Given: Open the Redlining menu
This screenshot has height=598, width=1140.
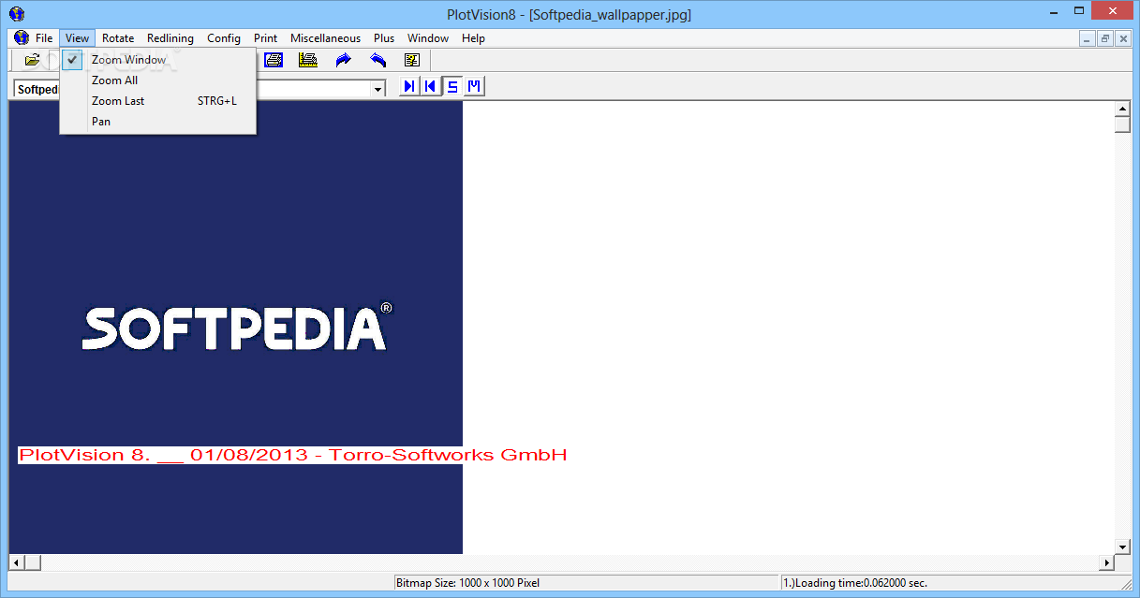Looking at the screenshot, I should [170, 38].
